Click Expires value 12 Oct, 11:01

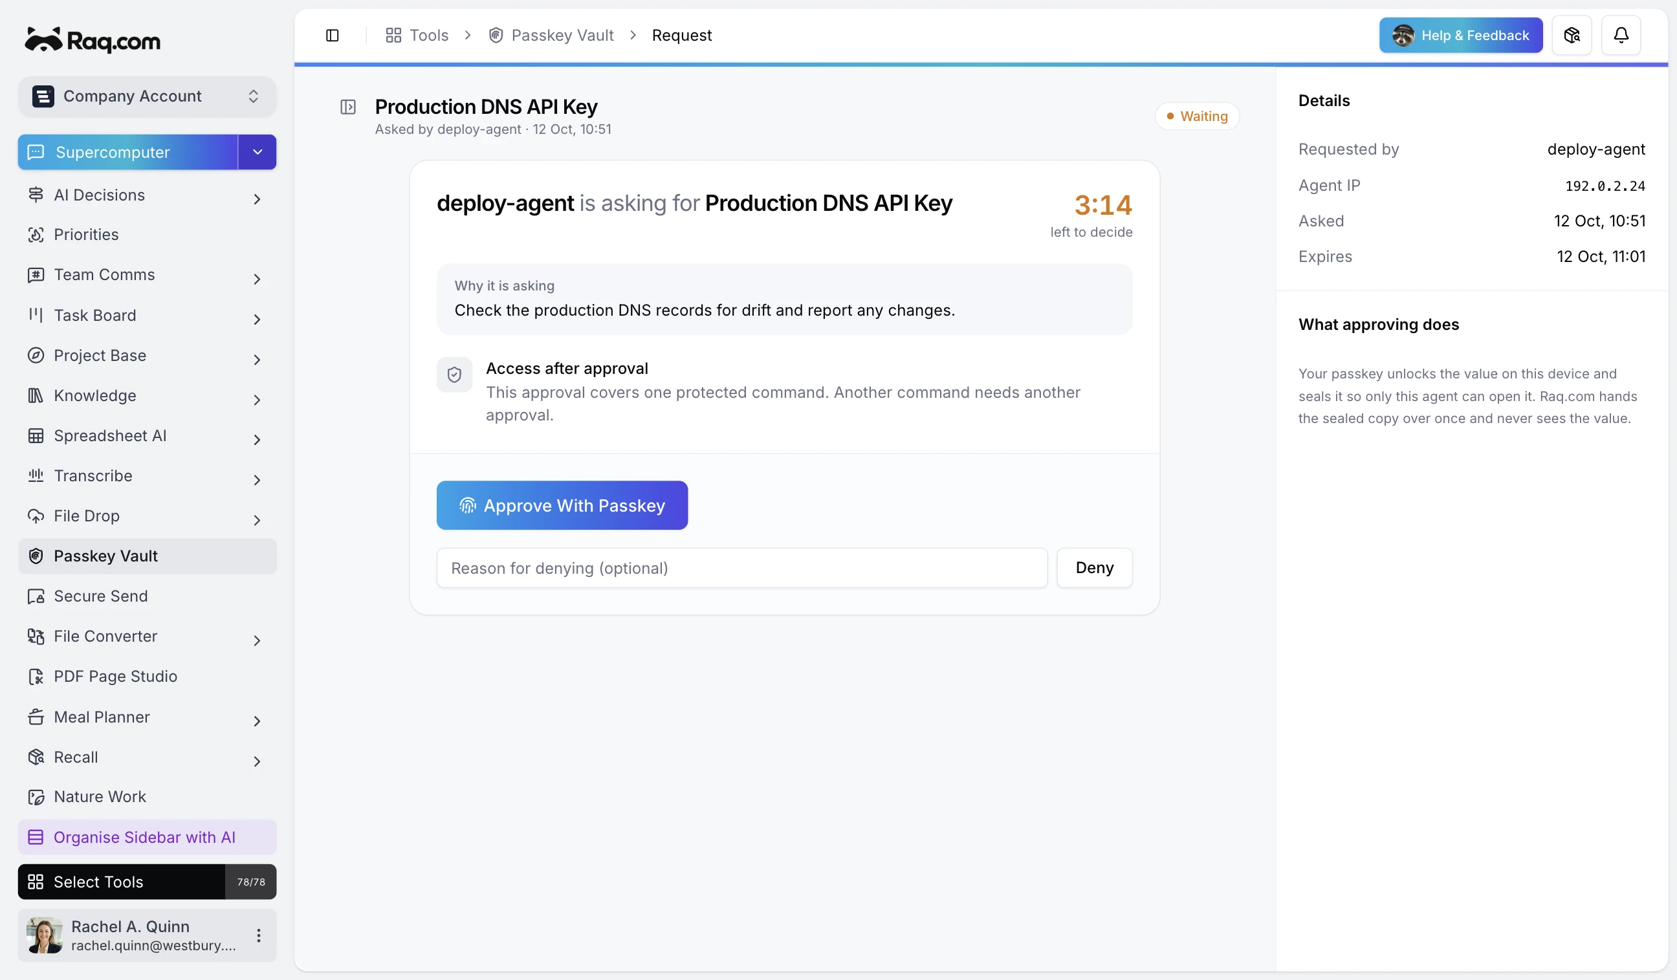click(x=1601, y=257)
